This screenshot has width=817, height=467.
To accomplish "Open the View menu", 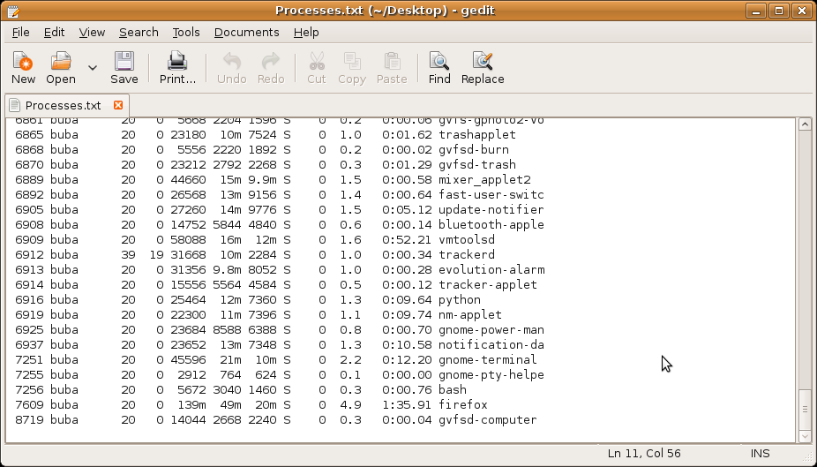I will [x=92, y=33].
